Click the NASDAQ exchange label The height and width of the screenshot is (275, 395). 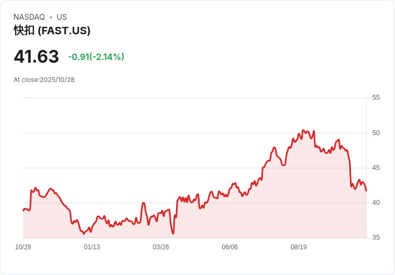click(29, 17)
